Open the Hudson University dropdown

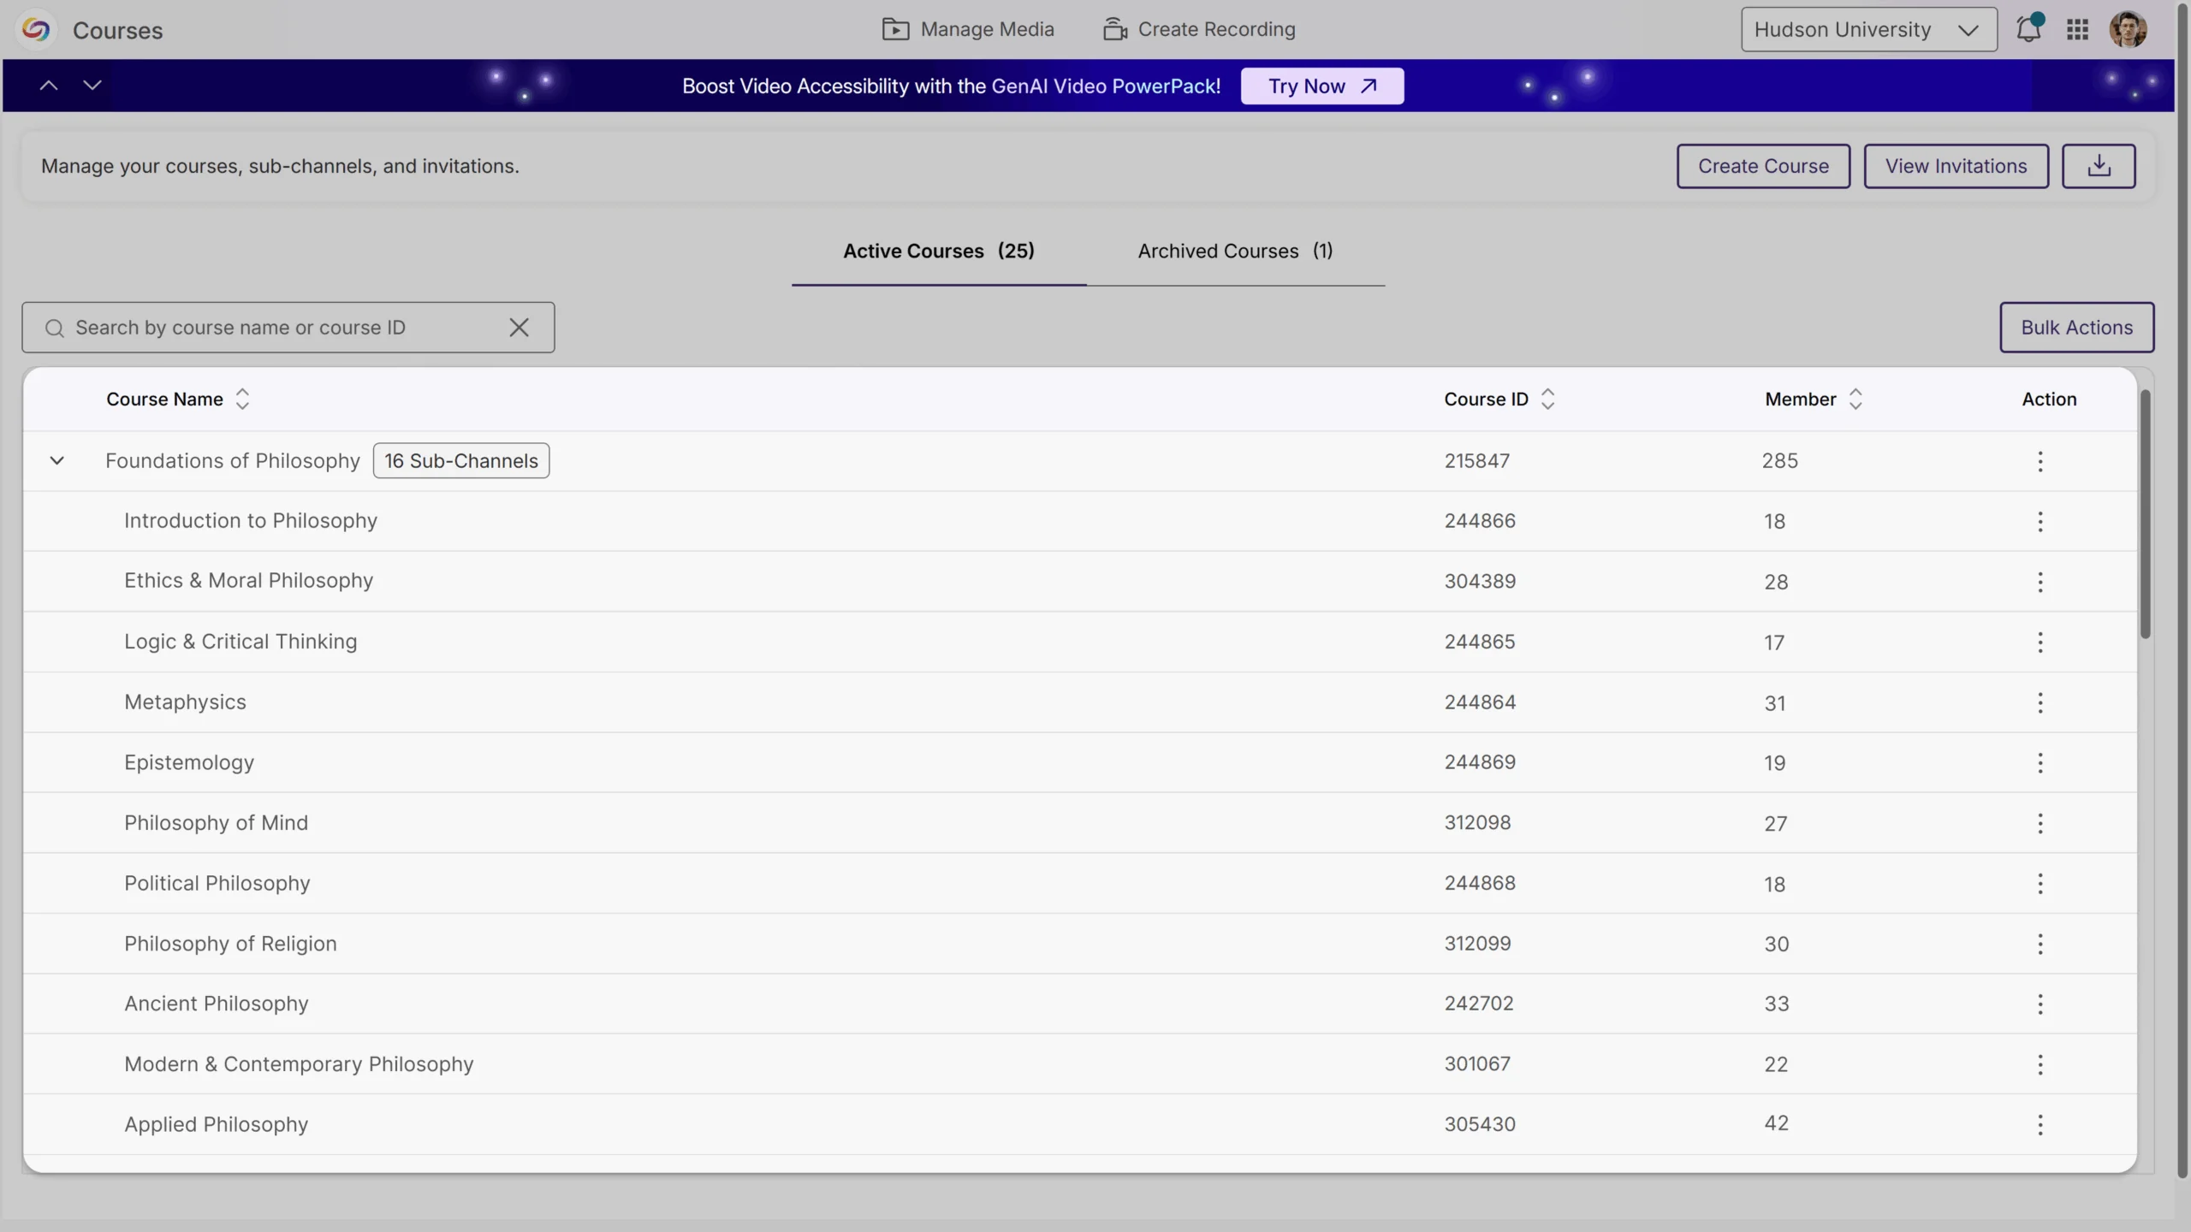click(x=1868, y=28)
